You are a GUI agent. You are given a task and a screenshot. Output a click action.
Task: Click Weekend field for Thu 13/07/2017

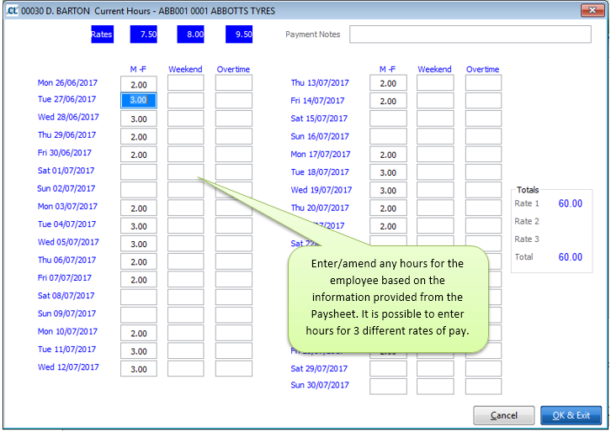[x=435, y=83]
